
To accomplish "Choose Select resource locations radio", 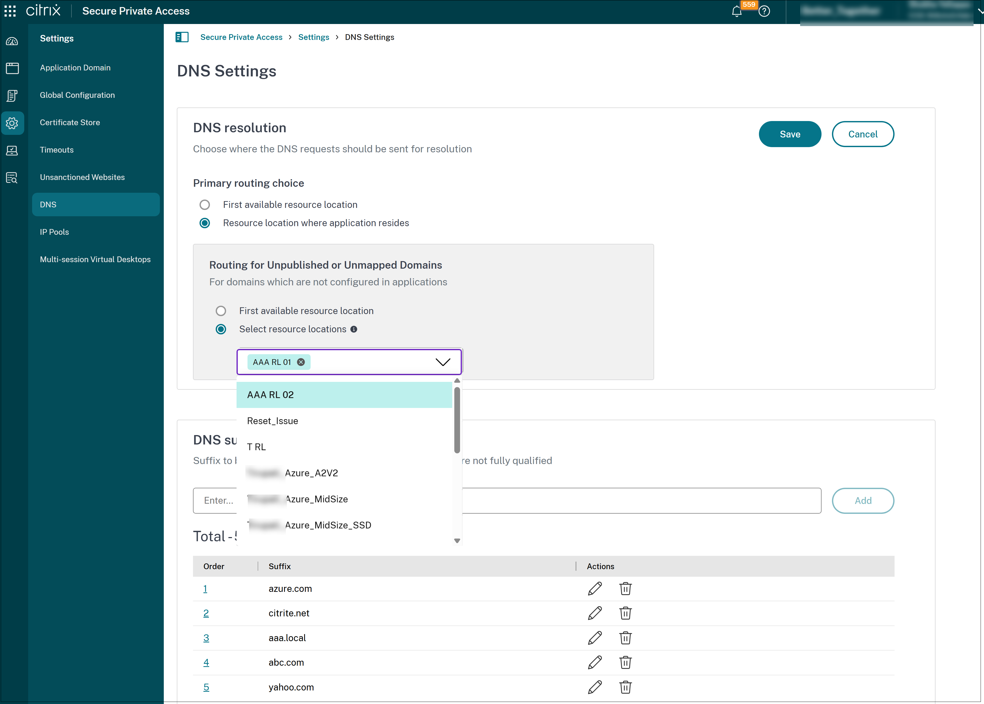I will pyautogui.click(x=221, y=329).
